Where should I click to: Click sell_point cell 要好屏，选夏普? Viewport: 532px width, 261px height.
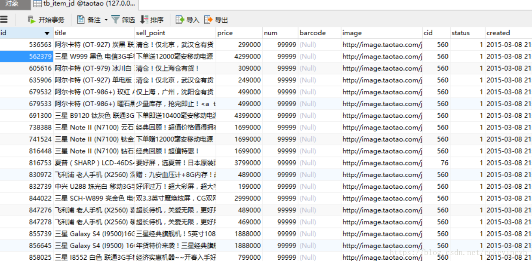pyautogui.click(x=175, y=163)
